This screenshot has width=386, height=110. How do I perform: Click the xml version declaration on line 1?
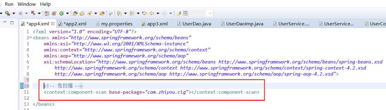85,31
